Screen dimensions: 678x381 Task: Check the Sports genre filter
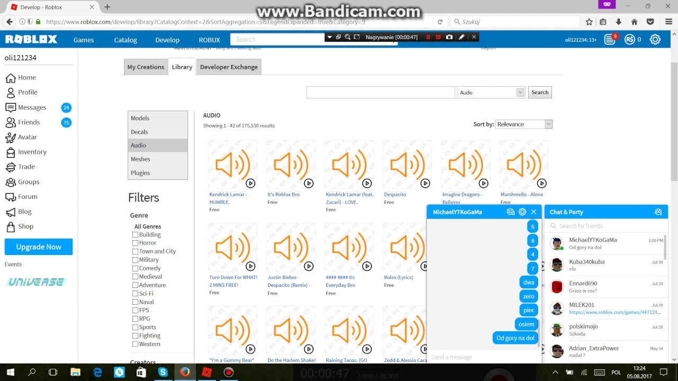point(135,327)
